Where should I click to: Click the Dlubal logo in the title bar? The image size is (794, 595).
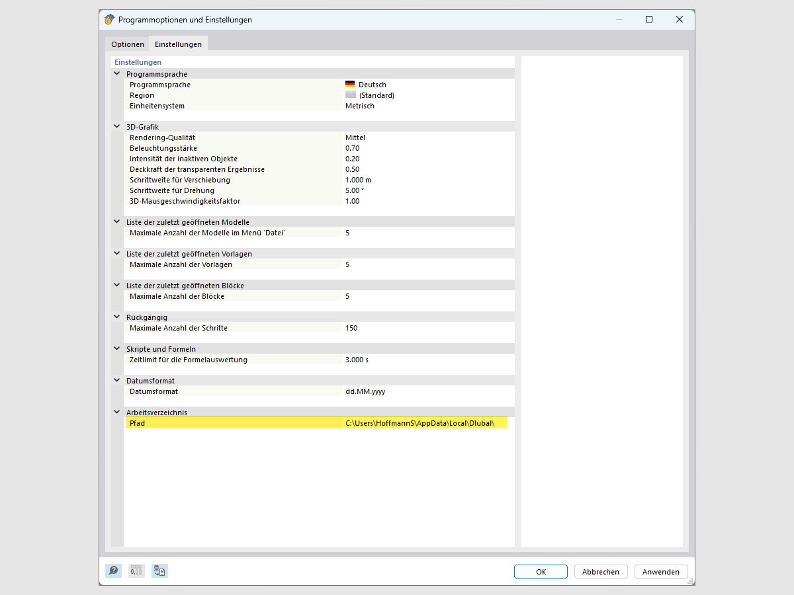click(110, 19)
